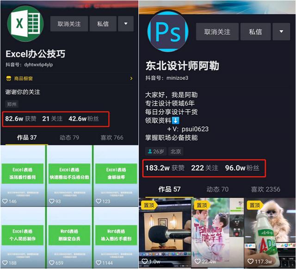Click 私信 on Excel办公技巧 profile
This screenshot has height=269, width=296.
(103, 24)
